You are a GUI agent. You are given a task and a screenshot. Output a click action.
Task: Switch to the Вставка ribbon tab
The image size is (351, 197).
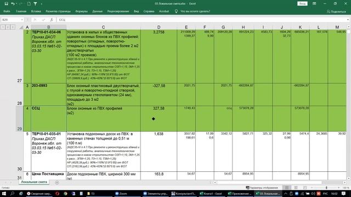click(x=36, y=11)
